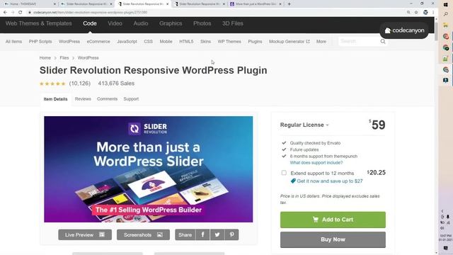
Task: Close the active Slider Revolution tab
Action: (167, 4)
